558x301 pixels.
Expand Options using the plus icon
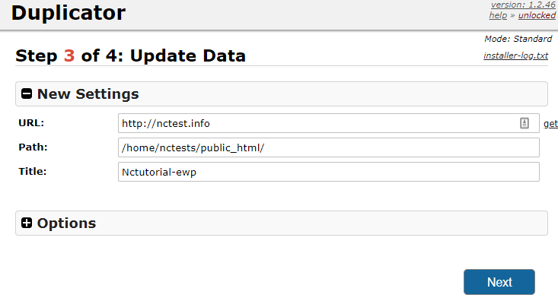(27, 223)
